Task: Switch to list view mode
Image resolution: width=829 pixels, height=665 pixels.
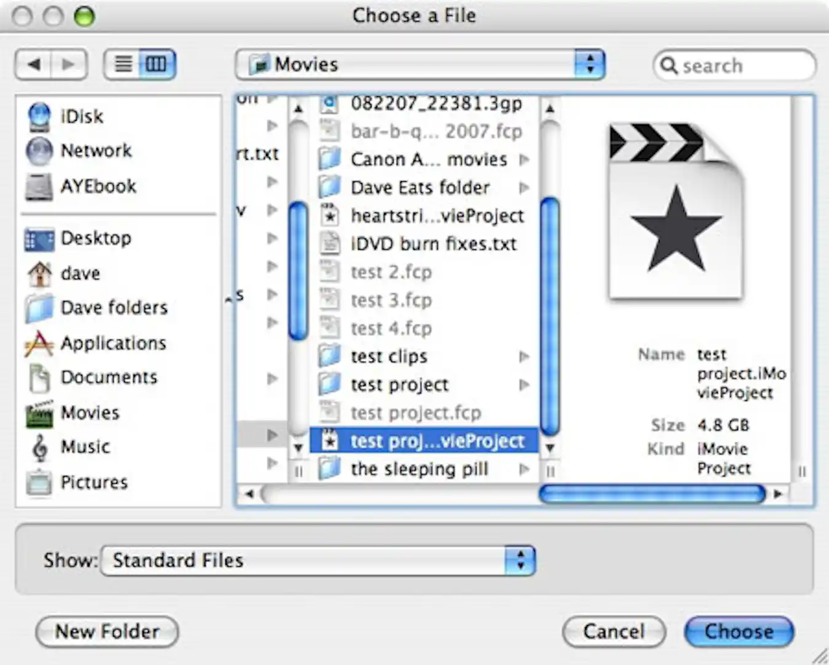Action: (124, 63)
